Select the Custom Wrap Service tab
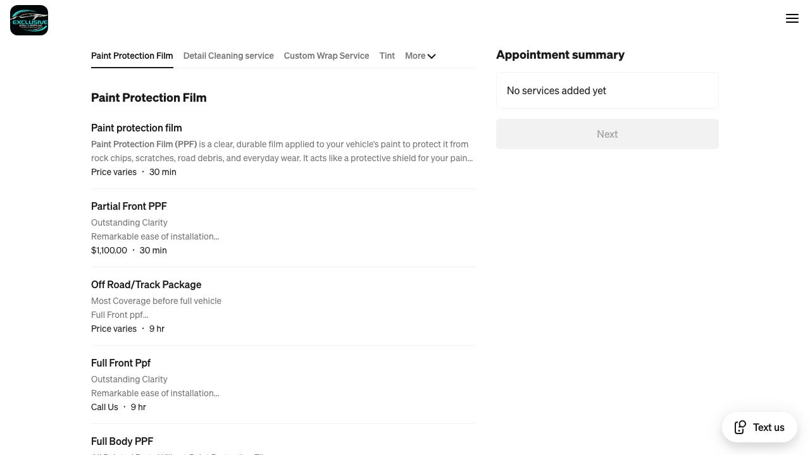Screen dimensions: 810x455 click(326, 56)
